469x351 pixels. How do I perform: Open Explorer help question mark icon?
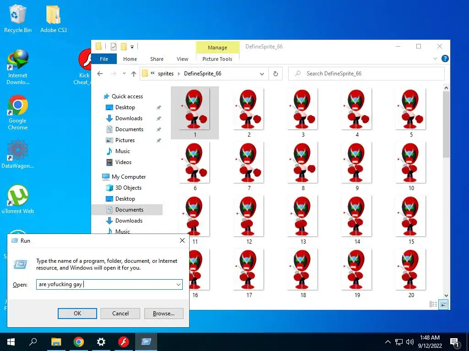(445, 59)
